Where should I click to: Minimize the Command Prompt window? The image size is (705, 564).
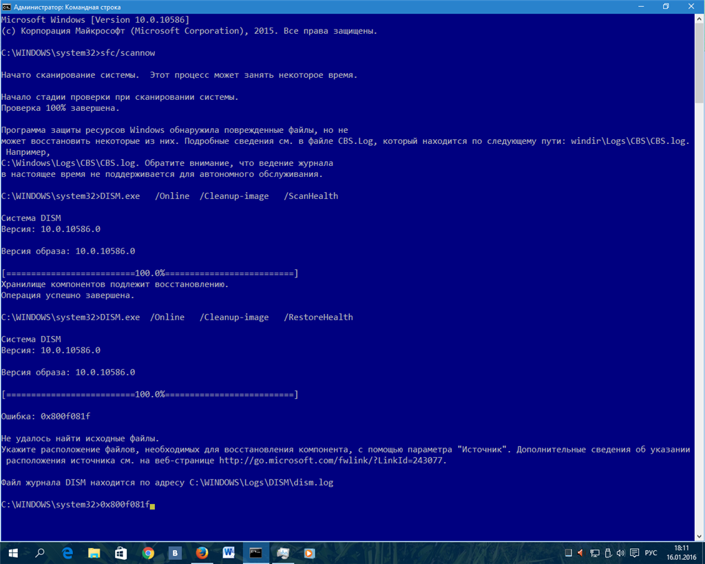coord(641,6)
